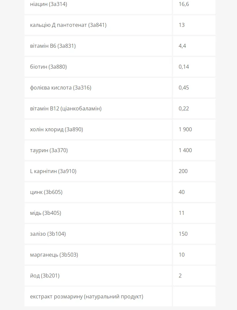Select the залізо (3b104) cell

point(98,234)
